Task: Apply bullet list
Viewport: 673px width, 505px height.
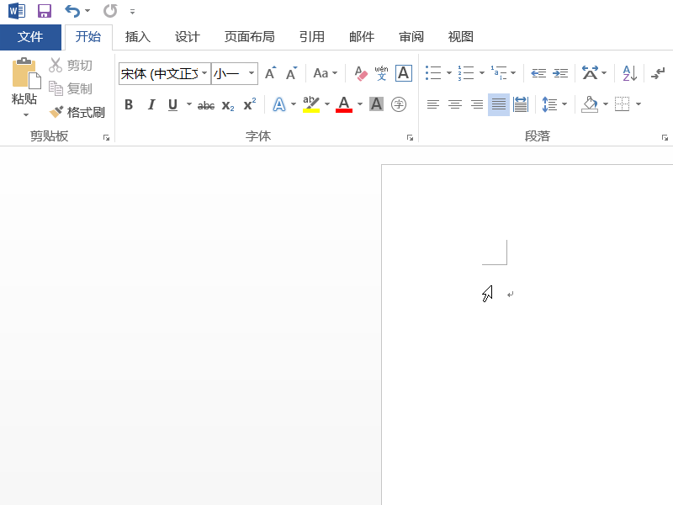Action: click(433, 73)
